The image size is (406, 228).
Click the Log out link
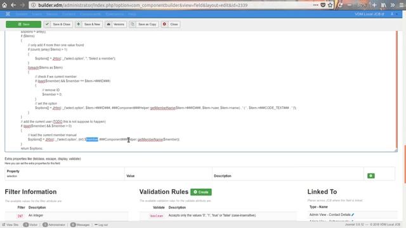pyautogui.click(x=101, y=225)
